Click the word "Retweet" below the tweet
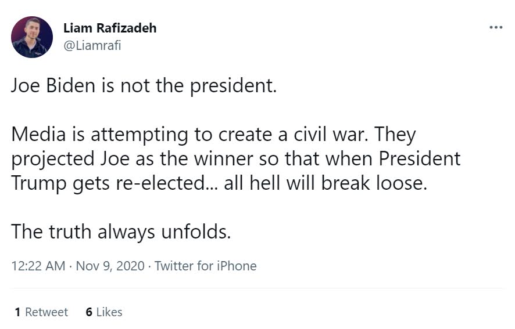 coord(47,312)
